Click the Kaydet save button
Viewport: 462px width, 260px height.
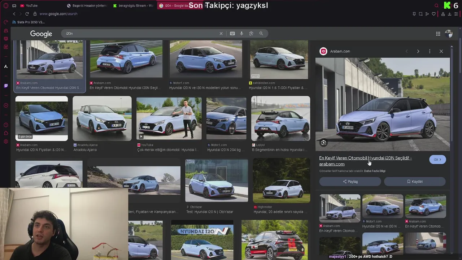tap(415, 182)
